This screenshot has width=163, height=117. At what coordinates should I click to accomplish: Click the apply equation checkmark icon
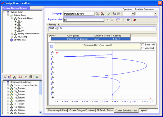coord(118,20)
